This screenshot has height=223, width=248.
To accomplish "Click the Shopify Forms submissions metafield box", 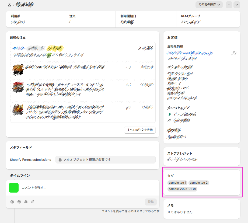I will coord(105,160).
